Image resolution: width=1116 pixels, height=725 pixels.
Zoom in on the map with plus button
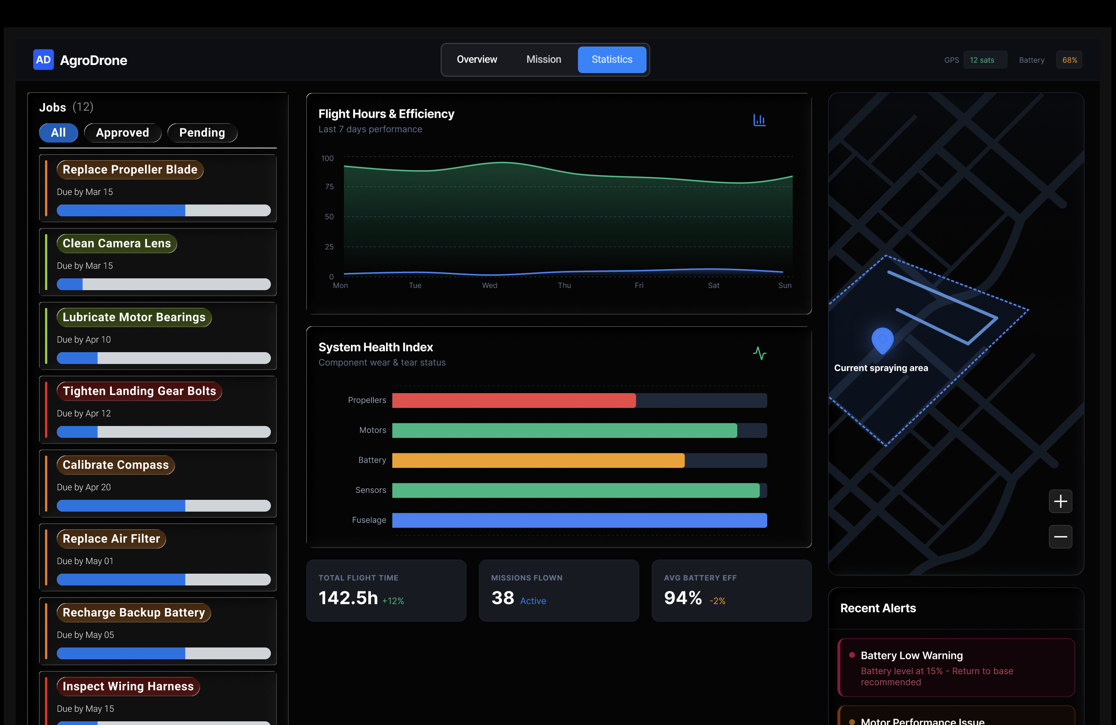[x=1060, y=501]
